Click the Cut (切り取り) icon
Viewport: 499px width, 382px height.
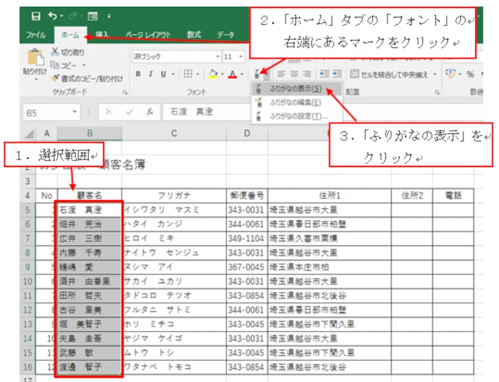65,53
